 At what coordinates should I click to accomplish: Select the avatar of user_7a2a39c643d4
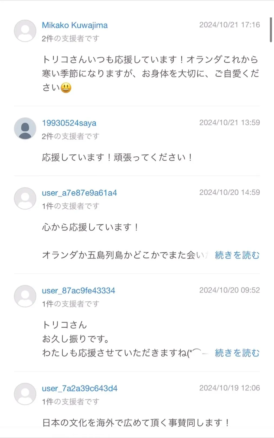coord(25,394)
